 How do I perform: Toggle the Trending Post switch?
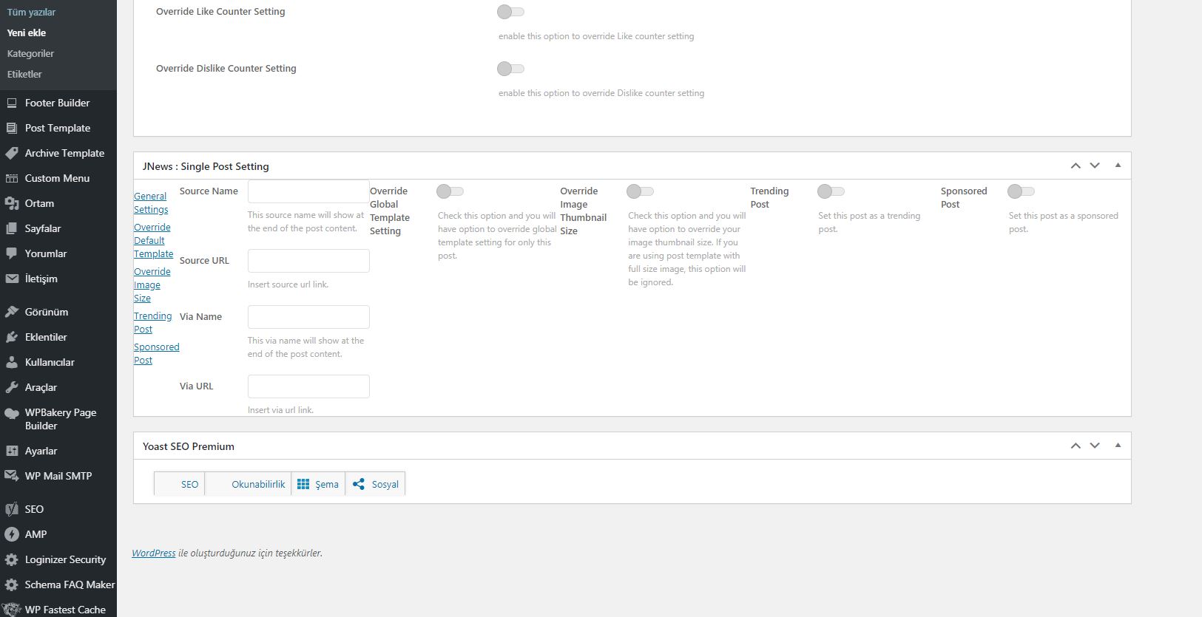point(831,191)
